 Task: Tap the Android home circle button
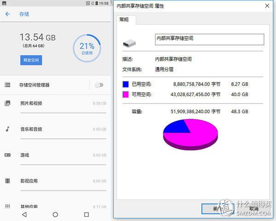pyautogui.click(x=55, y=215)
